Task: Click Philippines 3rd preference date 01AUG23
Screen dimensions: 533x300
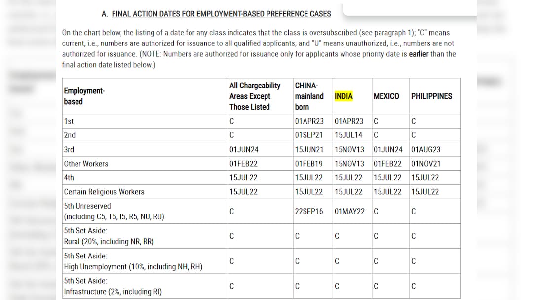Action: coord(425,149)
